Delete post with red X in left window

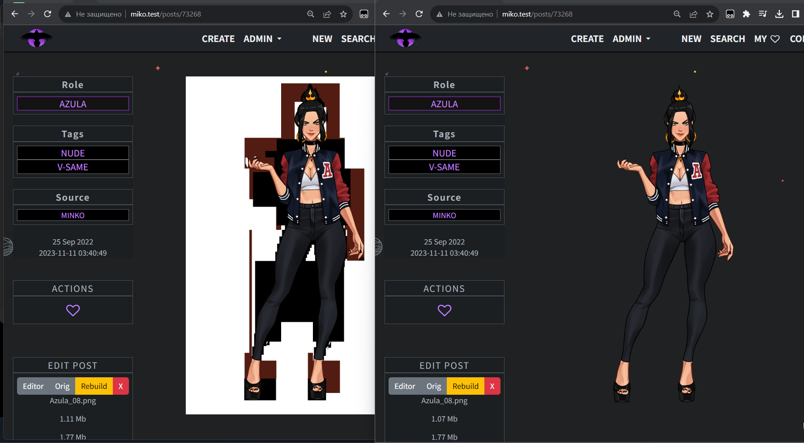[x=120, y=386]
